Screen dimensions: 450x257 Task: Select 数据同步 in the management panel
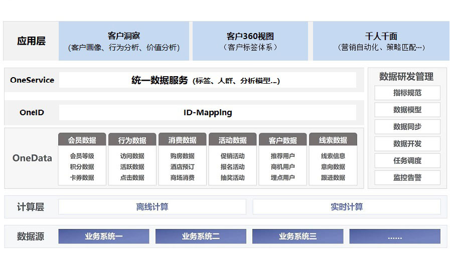407,127
